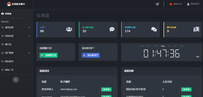
Task: Click the digital clock display
Action: click(x=161, y=53)
